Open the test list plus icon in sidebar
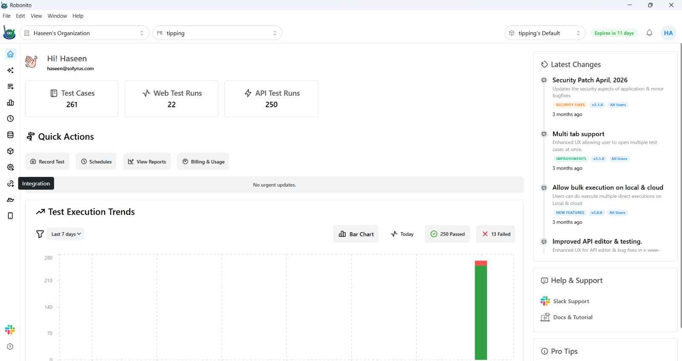The width and height of the screenshot is (682, 361). point(10,86)
